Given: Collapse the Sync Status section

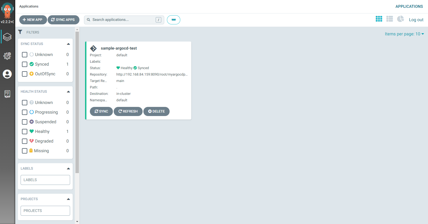Looking at the screenshot, I should click(x=68, y=44).
